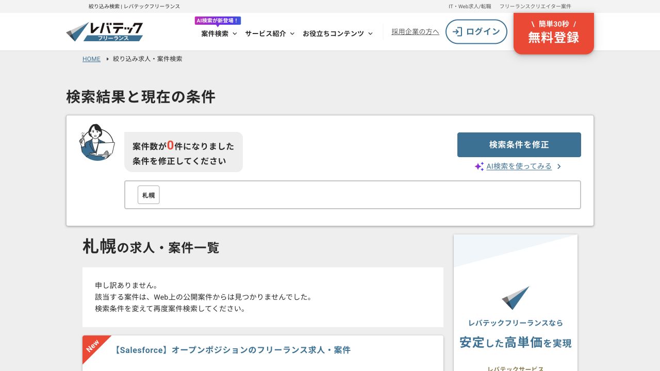Click 絞り込み求人・案件検索 breadcrumb text
Screen dimensions: 660x371
[x=147, y=59]
